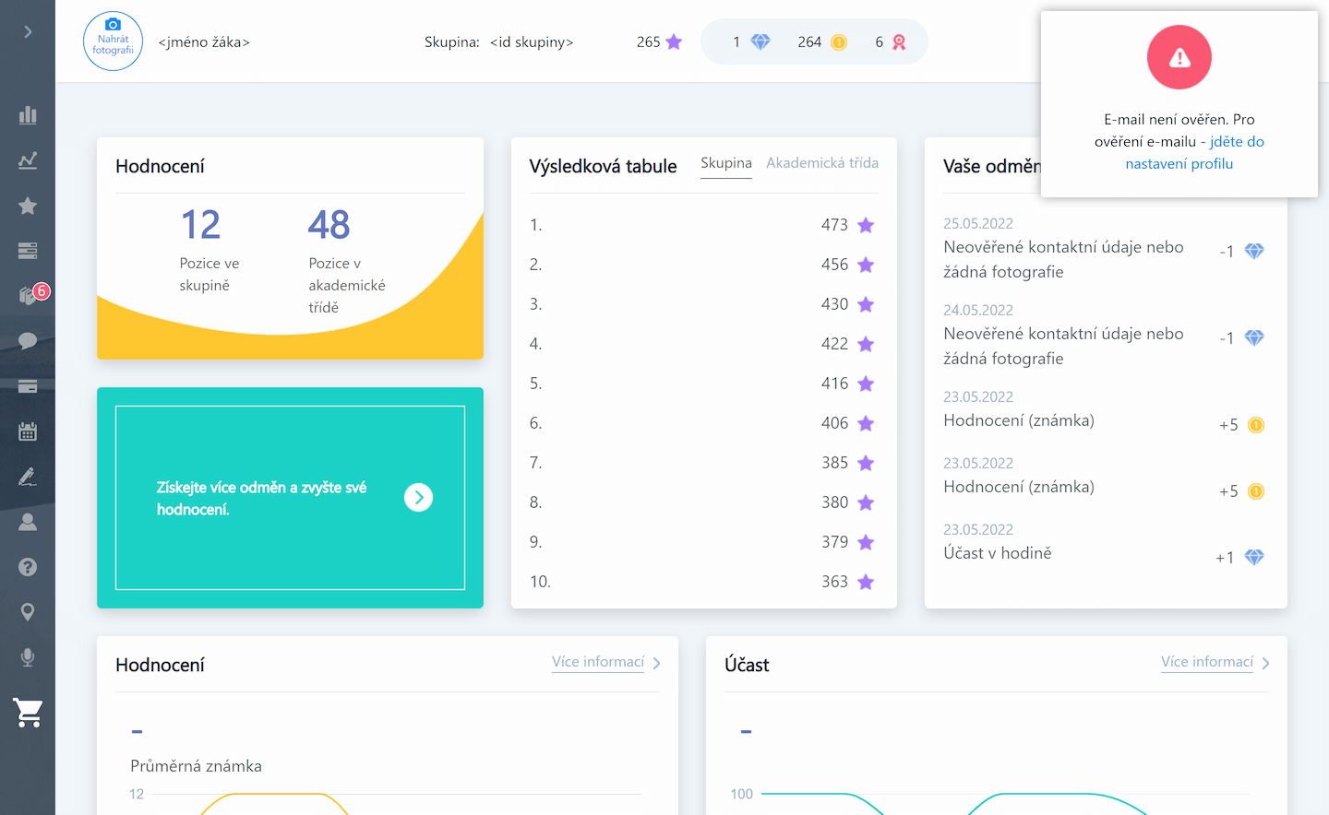Select leaderboard row 1 with 473
The width and height of the screenshot is (1329, 815).
(703, 225)
